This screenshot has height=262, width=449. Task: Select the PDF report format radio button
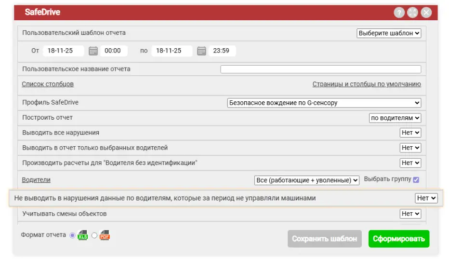94,235
